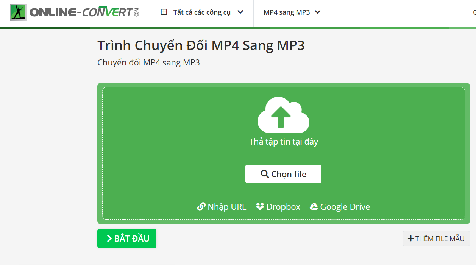This screenshot has width=476, height=265.
Task: Choose Dropbox as the file source
Action: (278, 207)
